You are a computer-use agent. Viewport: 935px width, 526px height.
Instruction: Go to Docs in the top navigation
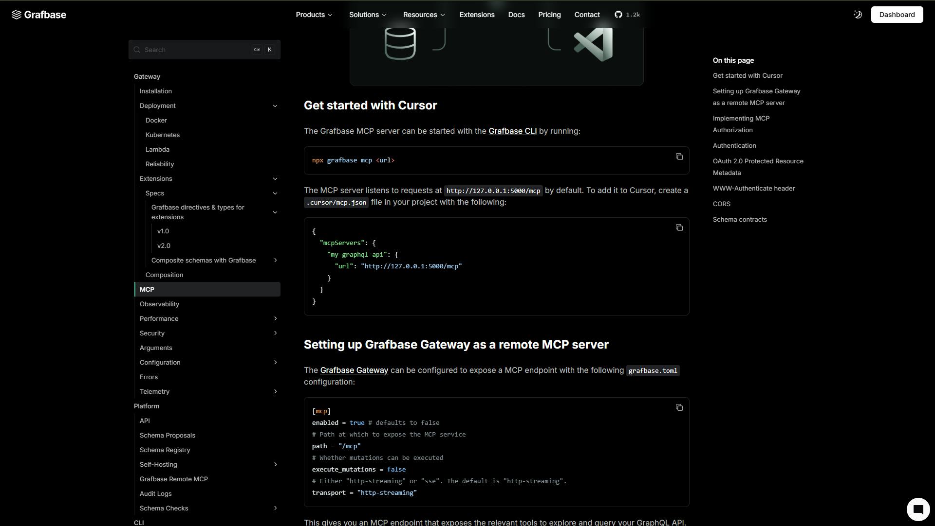(x=516, y=15)
